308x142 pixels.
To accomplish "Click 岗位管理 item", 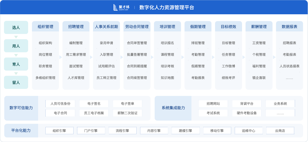I will tap(45, 54).
